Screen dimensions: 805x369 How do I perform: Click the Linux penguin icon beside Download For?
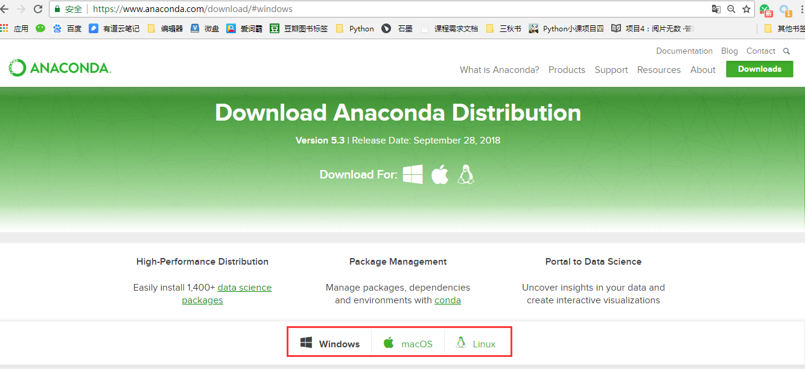(465, 174)
